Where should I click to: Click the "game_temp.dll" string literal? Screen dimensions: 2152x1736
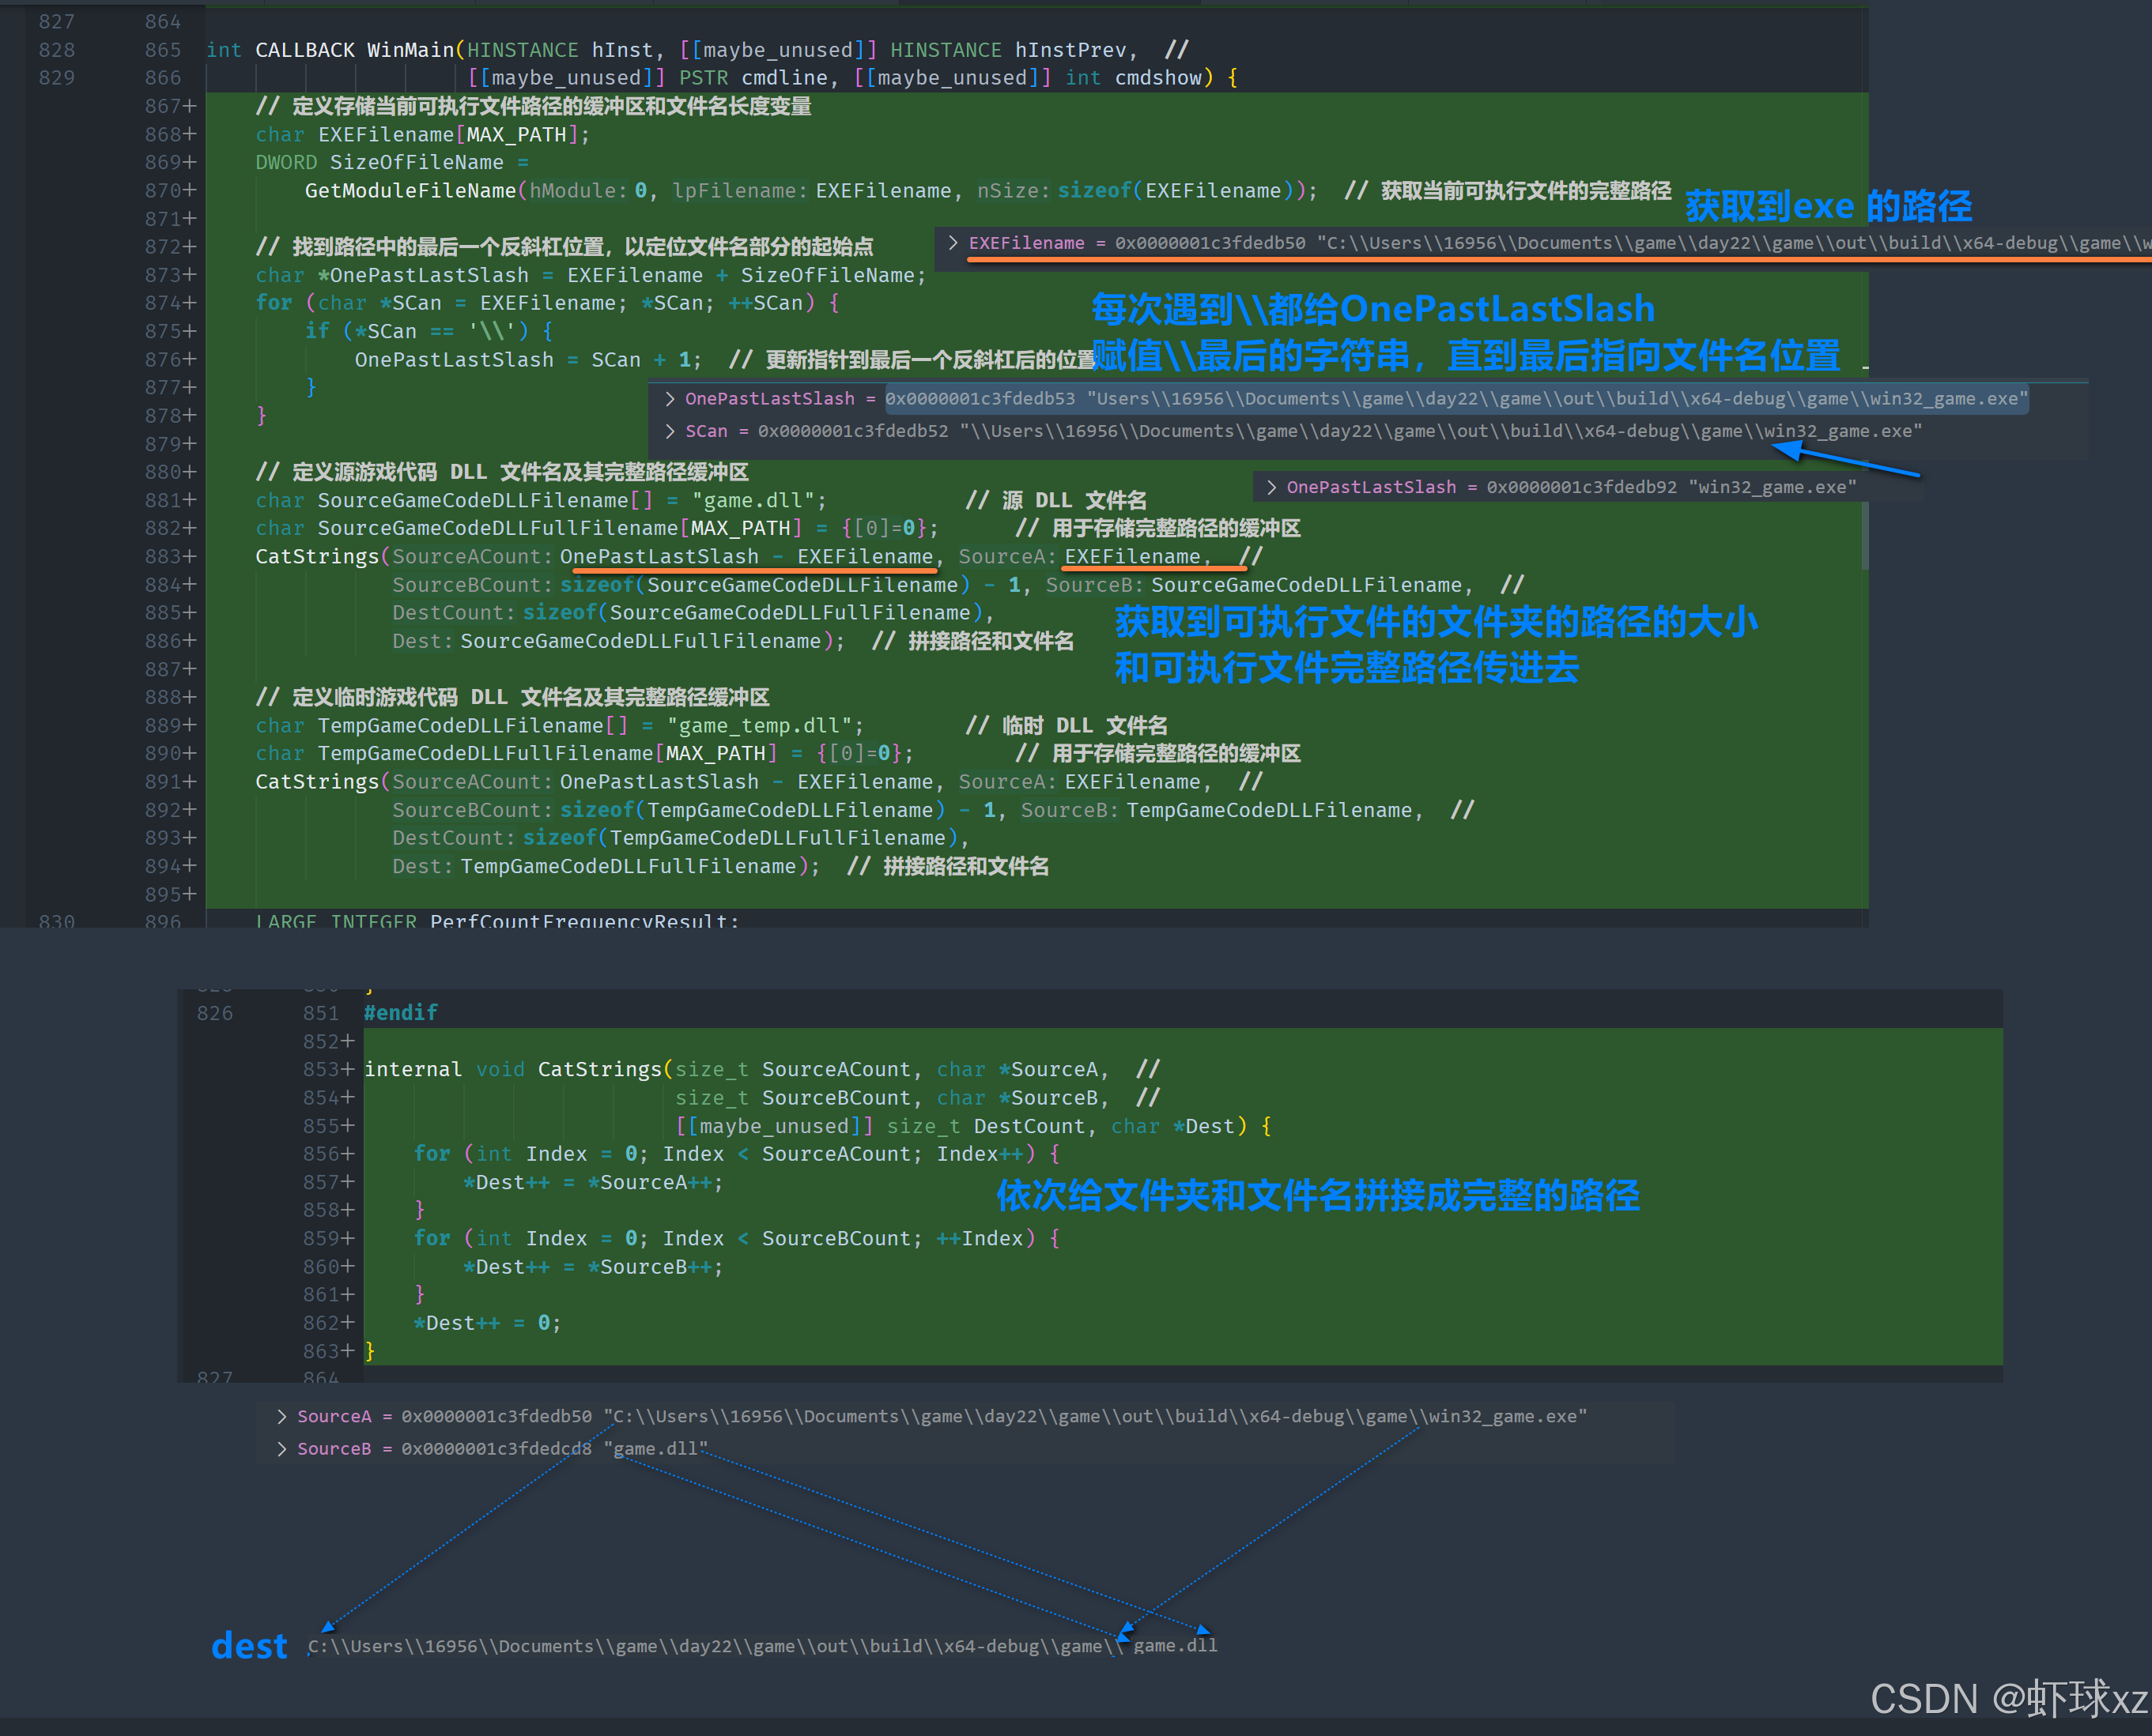pos(759,725)
